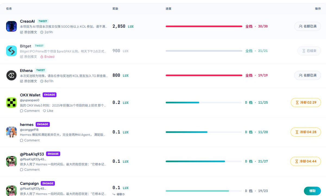This screenshot has width=326, height=196.
Task: Click the Hermes 裸装和满配 description text
Action: (x=63, y=135)
